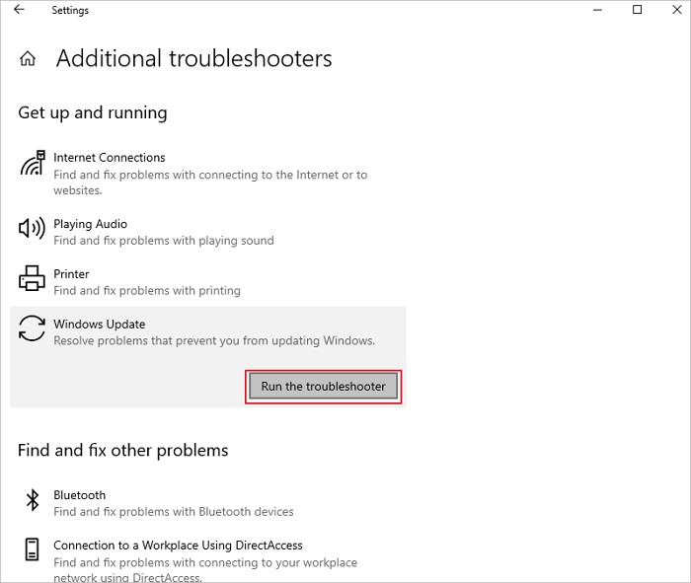Click the Internet Connections Wi-Fi icon
The image size is (691, 583).
click(33, 163)
